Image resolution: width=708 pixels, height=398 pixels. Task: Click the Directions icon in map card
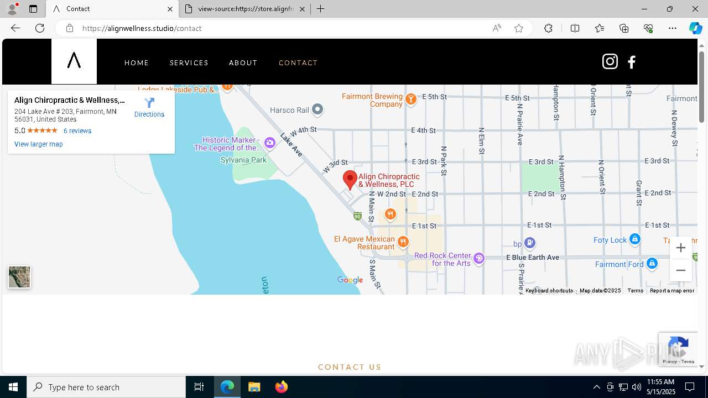(x=149, y=103)
